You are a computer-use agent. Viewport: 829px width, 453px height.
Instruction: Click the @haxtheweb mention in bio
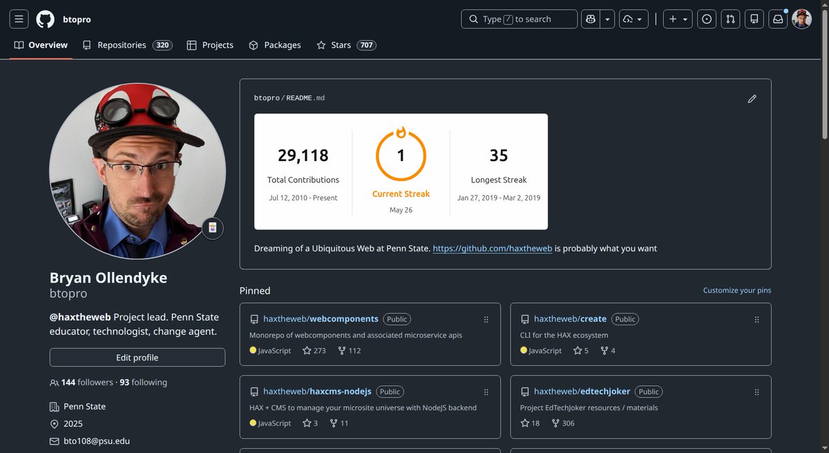pyautogui.click(x=80, y=318)
